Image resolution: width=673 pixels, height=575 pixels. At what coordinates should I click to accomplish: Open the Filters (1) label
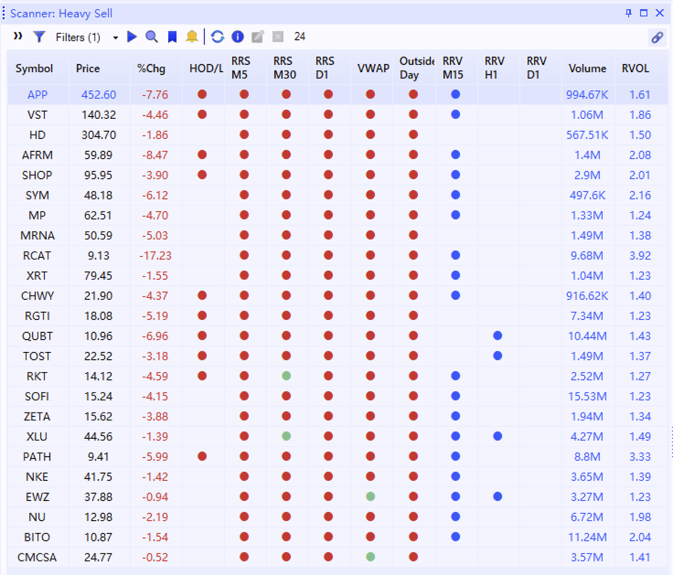pyautogui.click(x=78, y=37)
